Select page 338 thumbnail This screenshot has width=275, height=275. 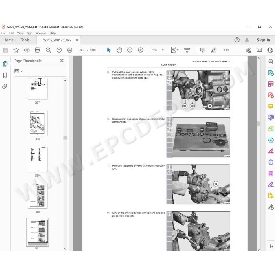coord(38,123)
